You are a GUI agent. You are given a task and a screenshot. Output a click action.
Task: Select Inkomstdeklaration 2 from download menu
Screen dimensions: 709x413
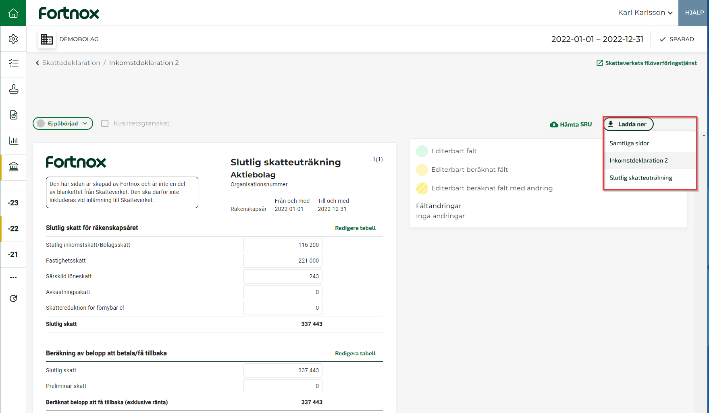pos(650,161)
